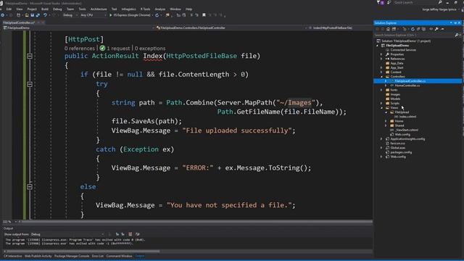Click the "File uploaded successfully" string
The width and height of the screenshot is (464, 261).
coord(237,130)
